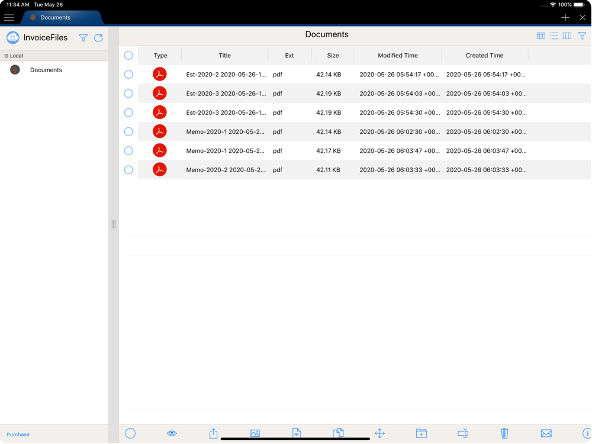592x444 pixels.
Task: Toggle select-all circle in bottom toolbar
Action: (130, 433)
